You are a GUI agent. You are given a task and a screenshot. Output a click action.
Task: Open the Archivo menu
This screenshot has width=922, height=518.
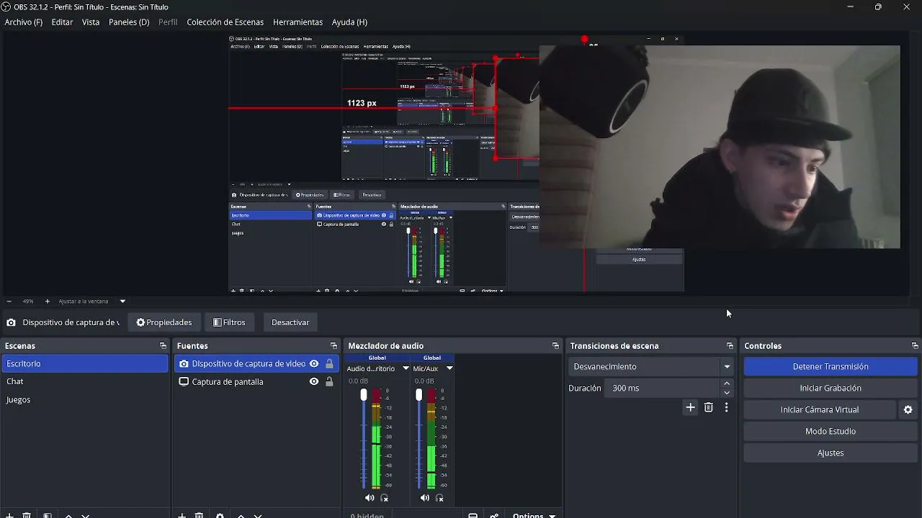[x=24, y=22]
